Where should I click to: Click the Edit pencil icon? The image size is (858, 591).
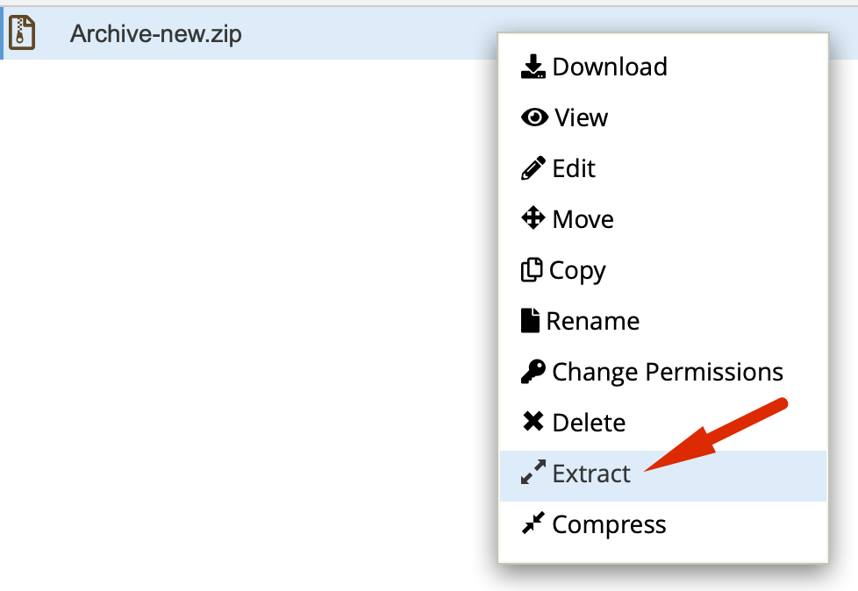point(533,168)
